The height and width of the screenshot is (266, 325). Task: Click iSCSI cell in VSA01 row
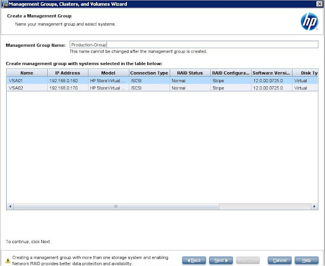pyautogui.click(x=149, y=81)
